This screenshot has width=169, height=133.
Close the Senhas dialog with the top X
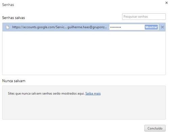166,3
